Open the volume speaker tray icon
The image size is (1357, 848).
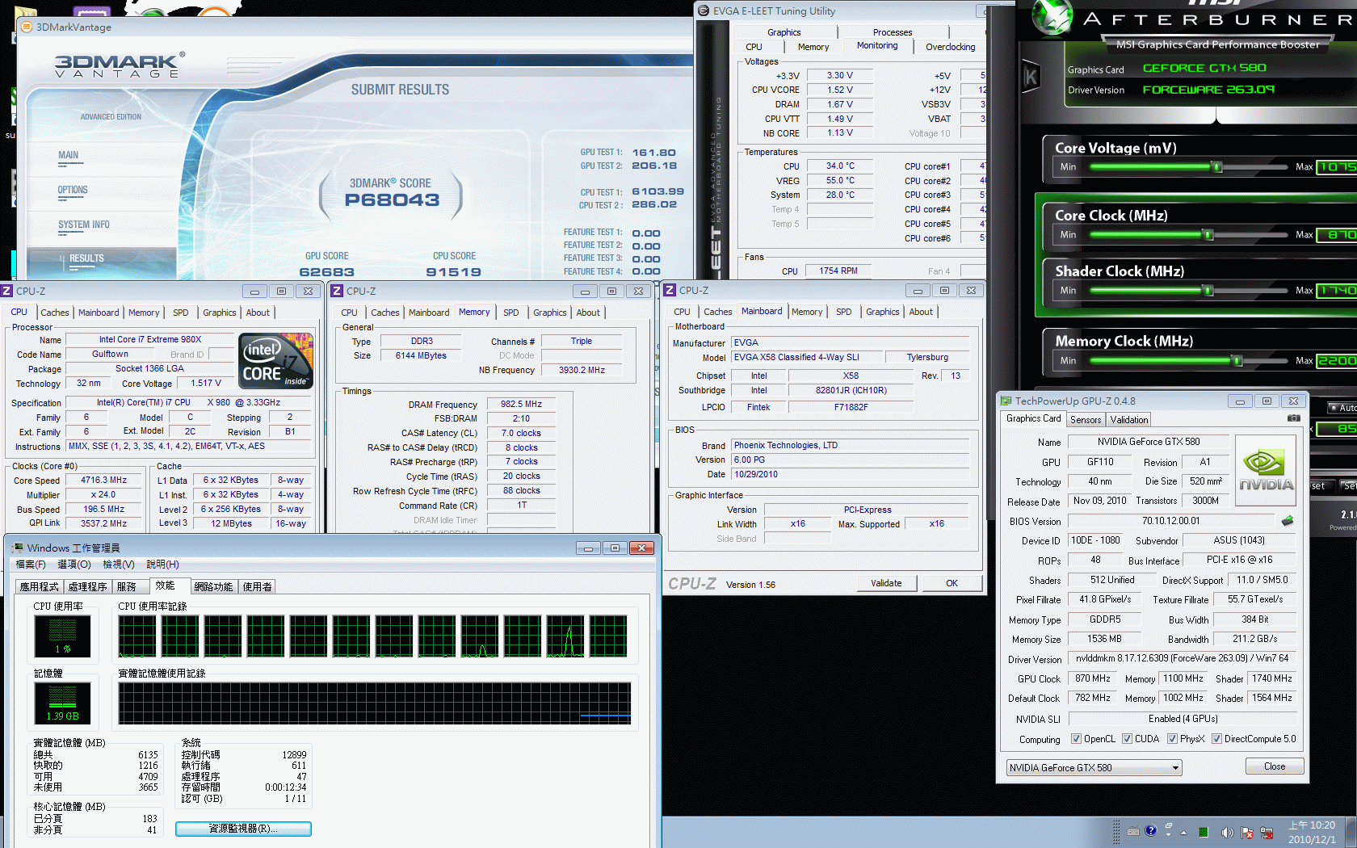pyautogui.click(x=1227, y=832)
